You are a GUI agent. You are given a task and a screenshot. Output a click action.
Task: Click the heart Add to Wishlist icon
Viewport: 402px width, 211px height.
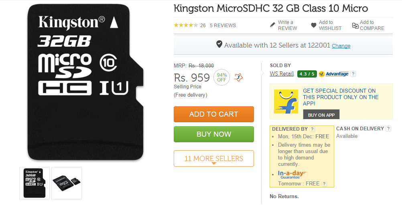coord(314,25)
